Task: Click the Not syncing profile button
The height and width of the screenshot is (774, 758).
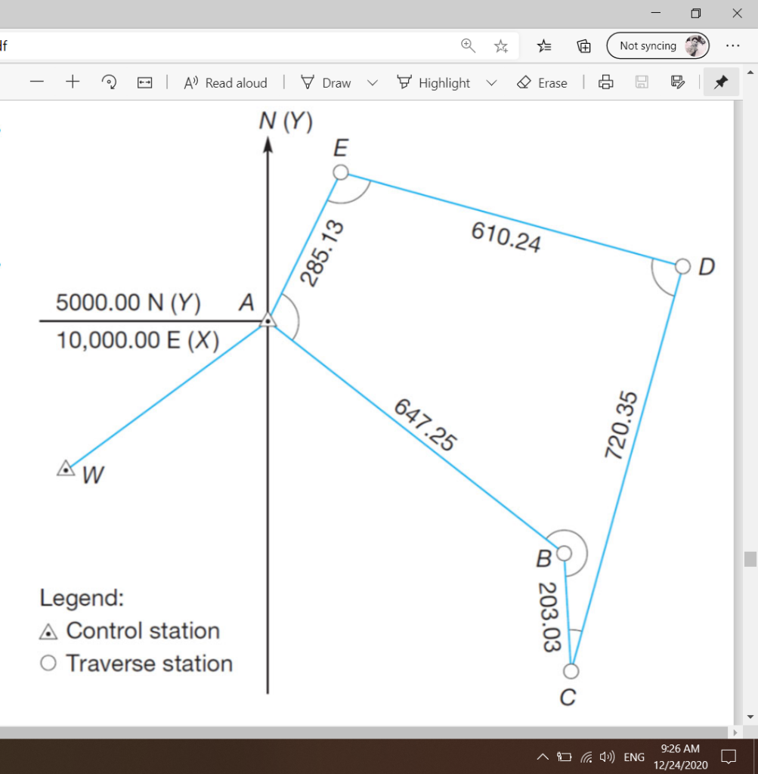Action: [657, 45]
